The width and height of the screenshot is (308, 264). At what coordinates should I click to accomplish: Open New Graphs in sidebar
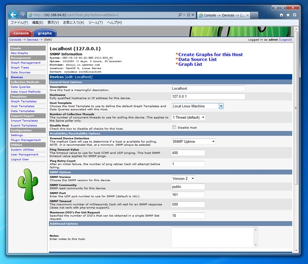(19, 53)
